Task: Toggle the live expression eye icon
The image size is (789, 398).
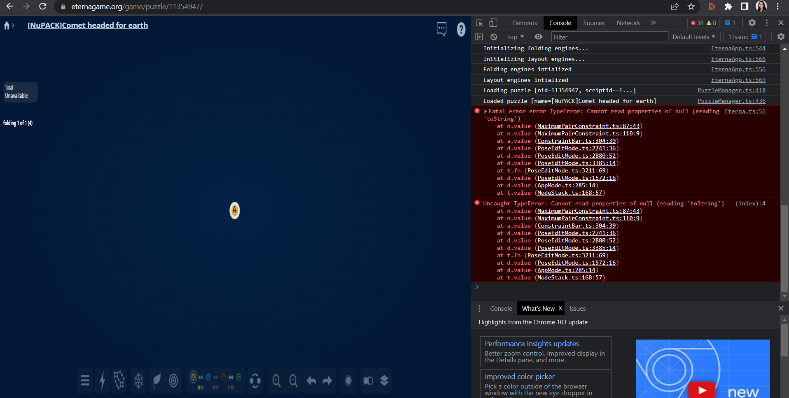Action: (x=538, y=37)
